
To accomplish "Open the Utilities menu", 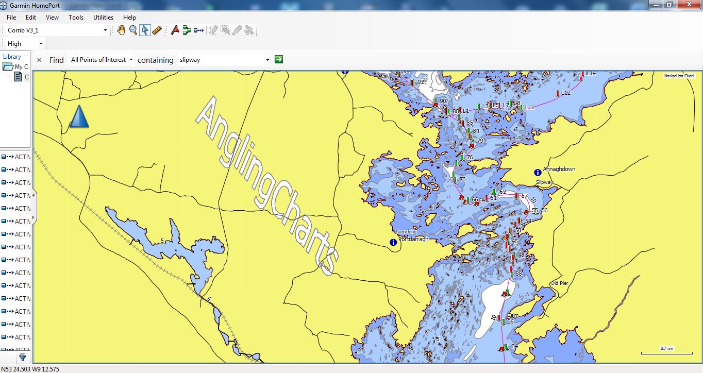I will [103, 18].
